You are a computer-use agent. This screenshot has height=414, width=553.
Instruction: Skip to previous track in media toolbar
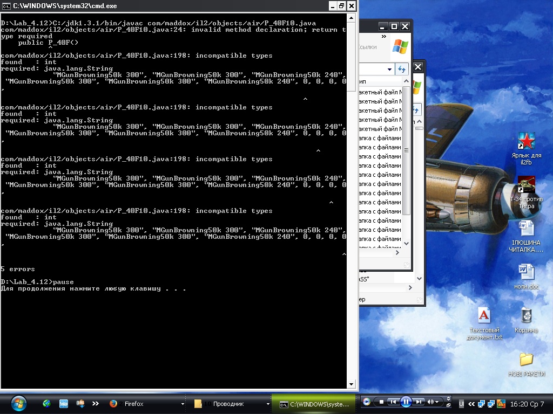click(393, 402)
